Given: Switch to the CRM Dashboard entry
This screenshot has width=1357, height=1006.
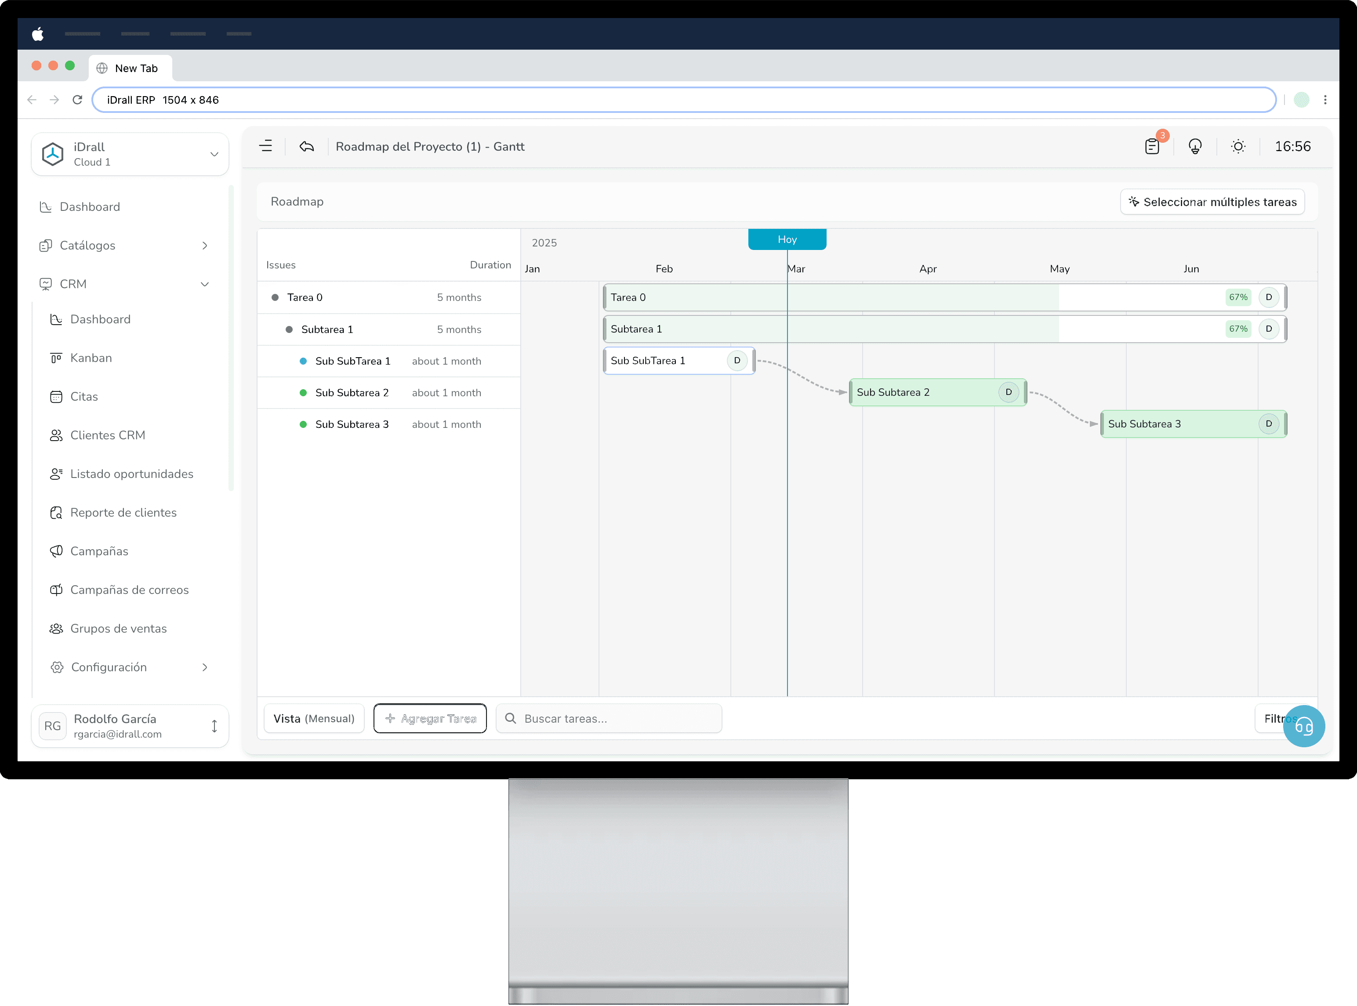Looking at the screenshot, I should [x=101, y=319].
